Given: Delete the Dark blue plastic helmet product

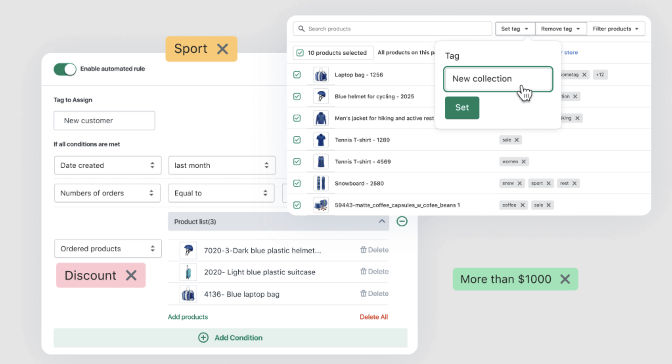Looking at the screenshot, I should pos(374,250).
